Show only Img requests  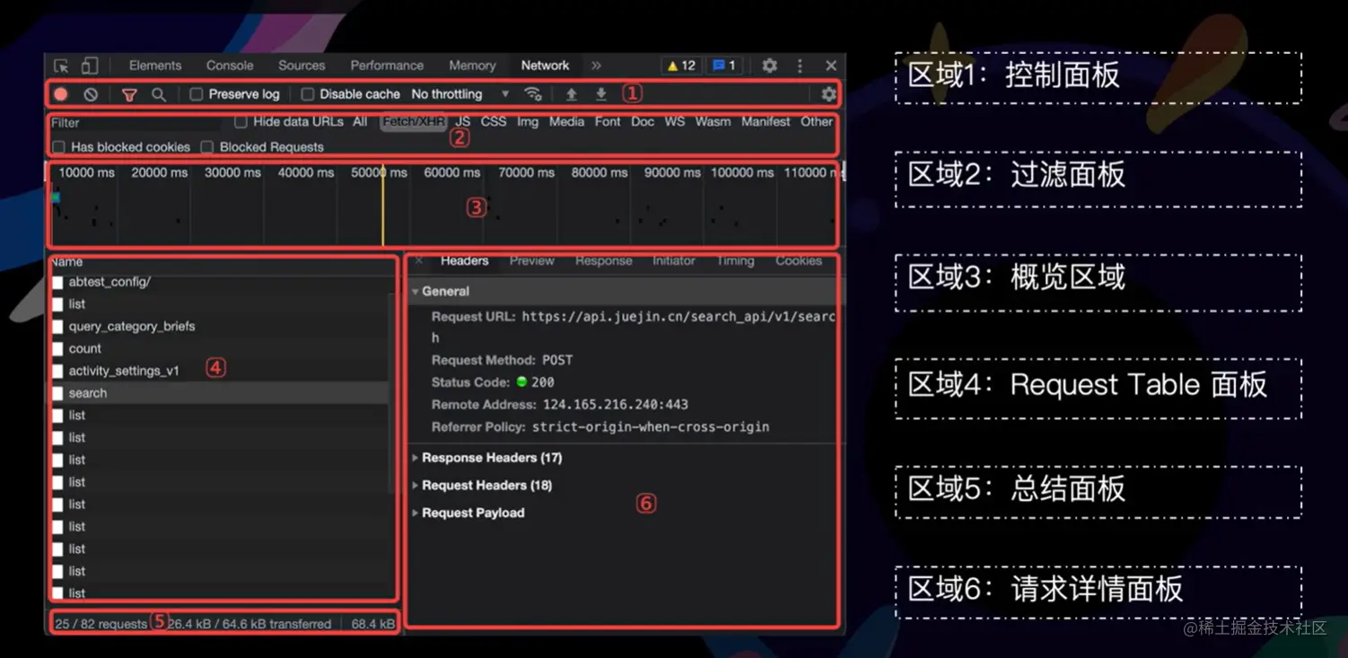click(528, 122)
